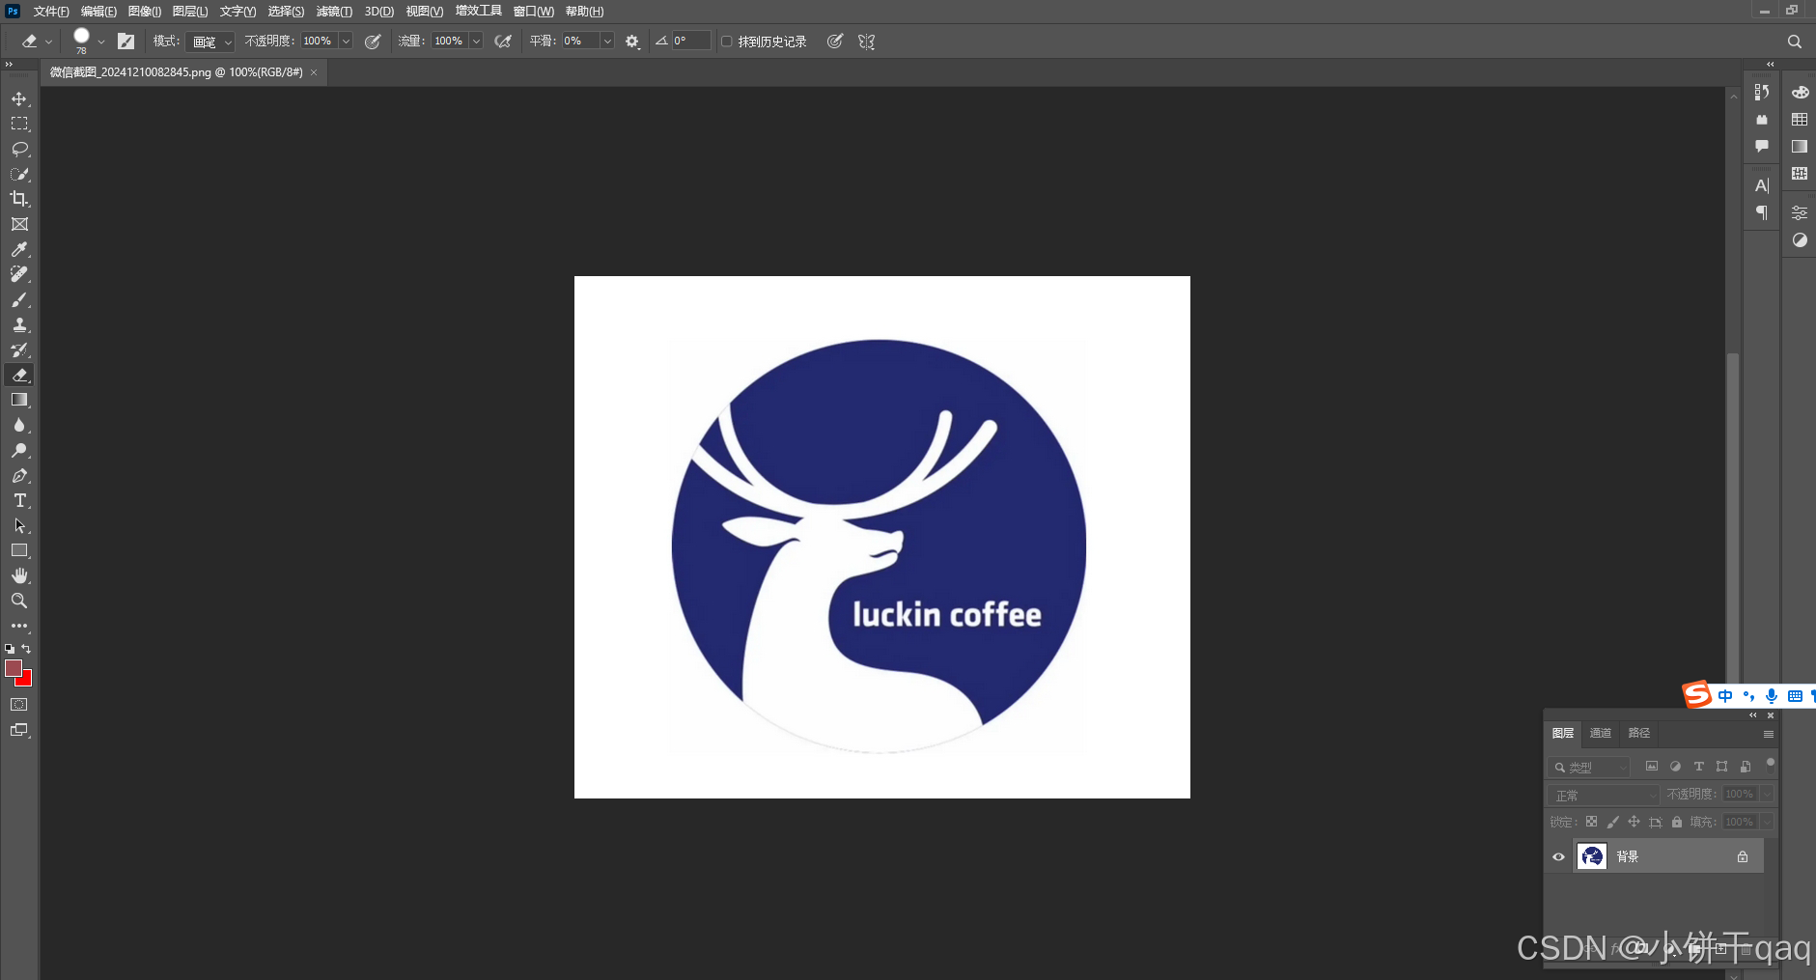Switch to the 路径 tab

(x=1639, y=733)
